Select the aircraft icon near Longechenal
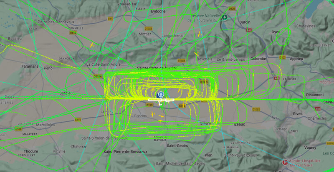Image resolution: width=334 pixels, height=172 pixels. pyautogui.click(x=199, y=34)
